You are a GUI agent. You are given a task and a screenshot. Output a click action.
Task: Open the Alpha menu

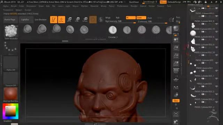[x=6, y=6]
